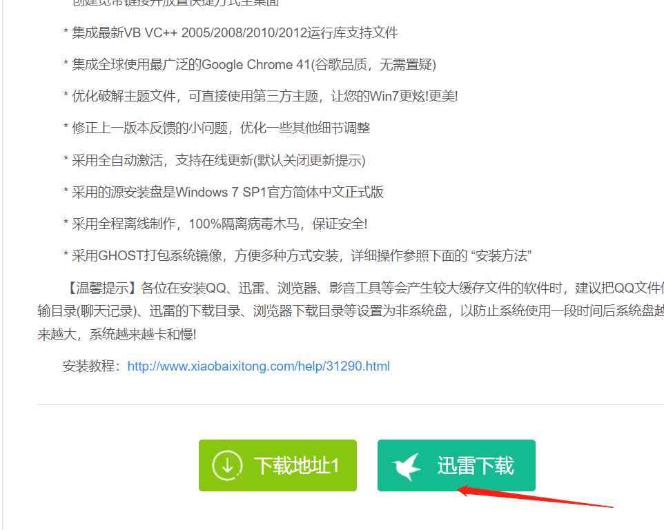The image size is (664, 530).
Task: Click the VB VC++ 2005/2008/2010/2012 runtime line
Action: coord(231,32)
